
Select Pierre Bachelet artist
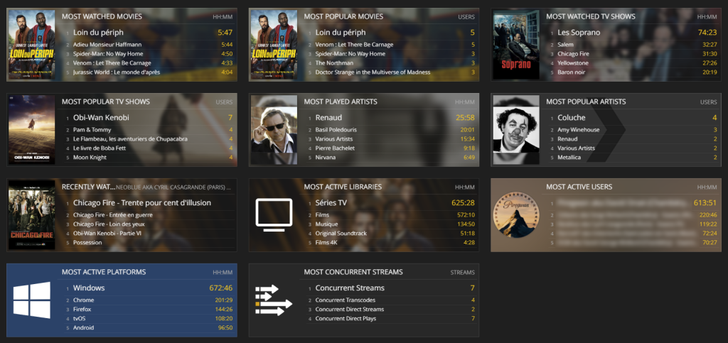pyautogui.click(x=335, y=148)
